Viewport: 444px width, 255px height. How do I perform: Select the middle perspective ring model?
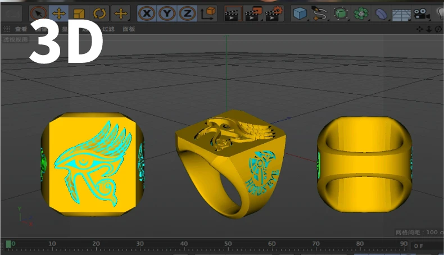(231, 163)
